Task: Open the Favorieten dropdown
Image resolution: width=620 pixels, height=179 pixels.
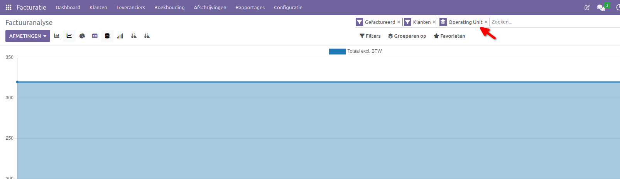Action: [449, 36]
